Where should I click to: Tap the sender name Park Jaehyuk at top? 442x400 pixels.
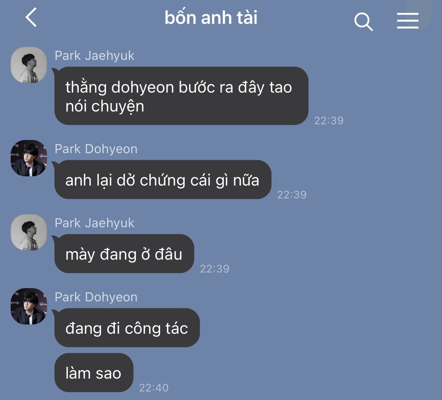pyautogui.click(x=95, y=56)
